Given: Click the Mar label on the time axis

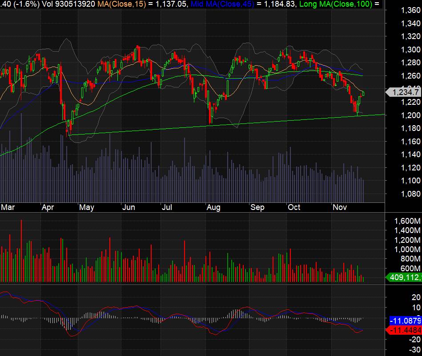Looking at the screenshot, I should point(8,207).
